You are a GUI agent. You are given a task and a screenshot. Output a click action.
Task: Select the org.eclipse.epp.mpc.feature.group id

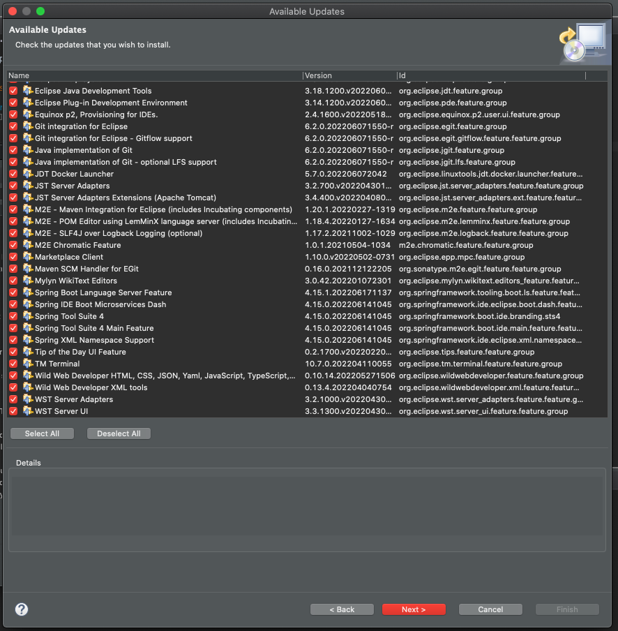click(x=462, y=257)
